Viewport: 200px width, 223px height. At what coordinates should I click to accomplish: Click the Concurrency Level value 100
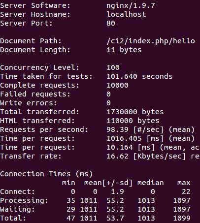(113, 67)
